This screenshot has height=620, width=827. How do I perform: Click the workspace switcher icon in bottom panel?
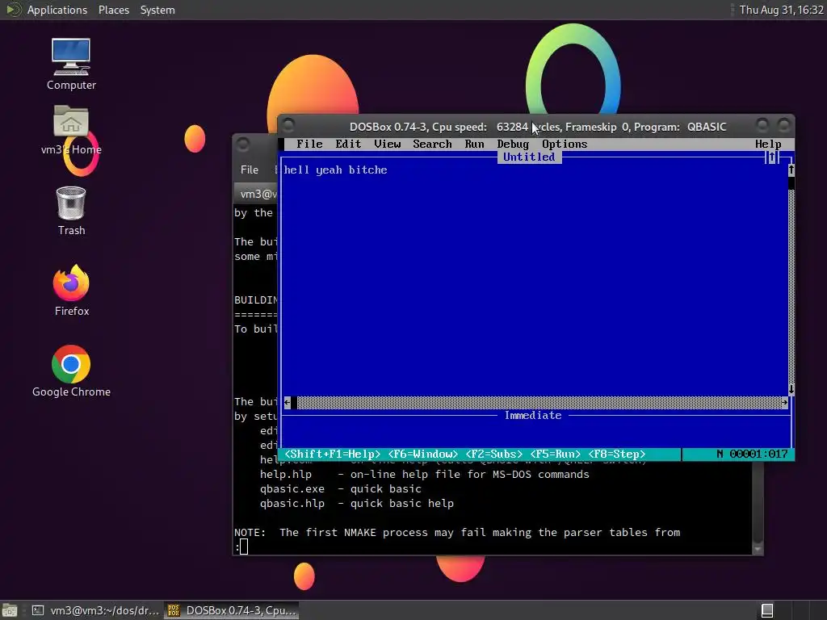click(767, 610)
